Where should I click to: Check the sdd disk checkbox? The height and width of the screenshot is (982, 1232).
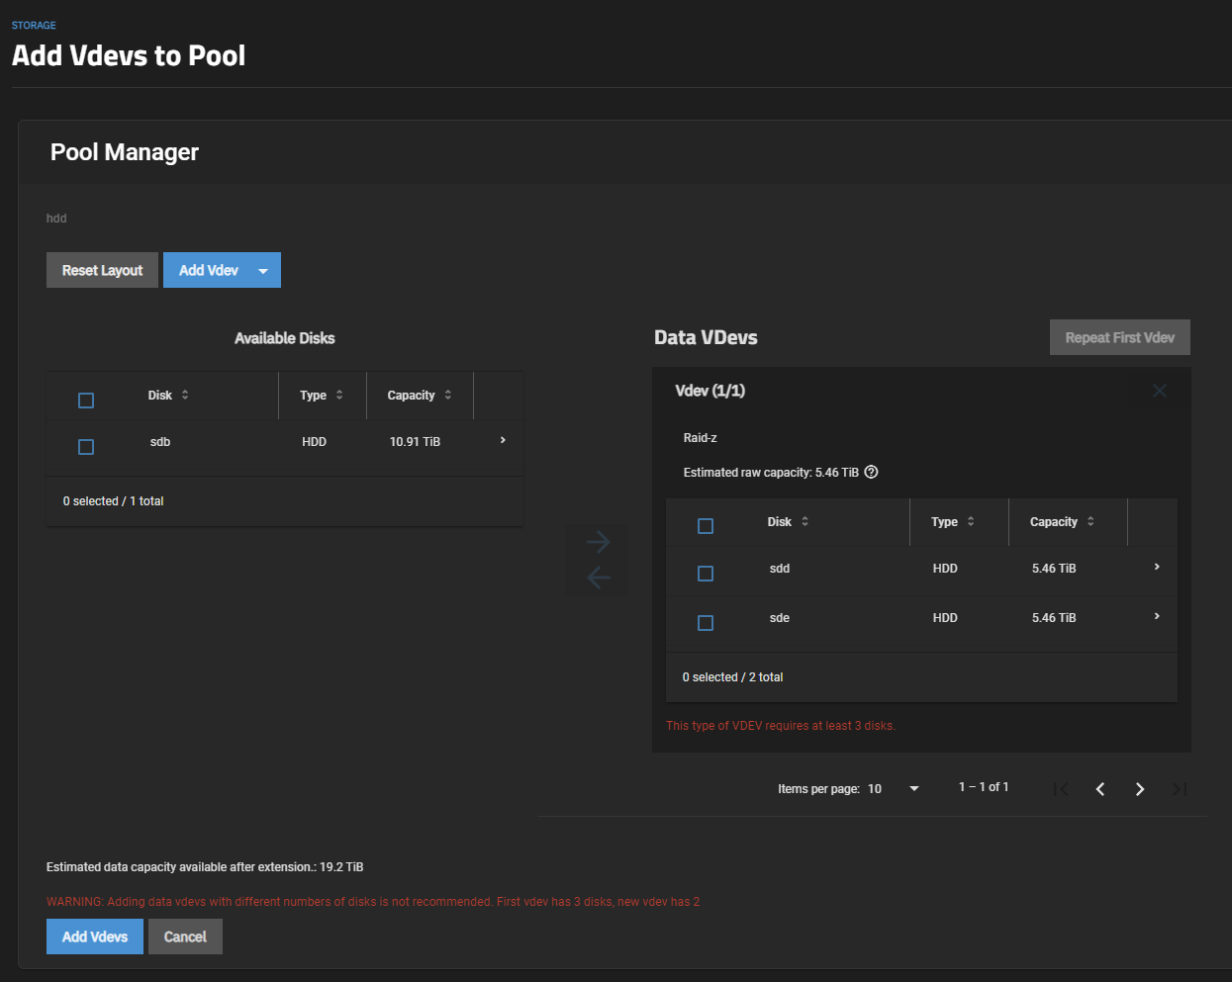coord(706,574)
